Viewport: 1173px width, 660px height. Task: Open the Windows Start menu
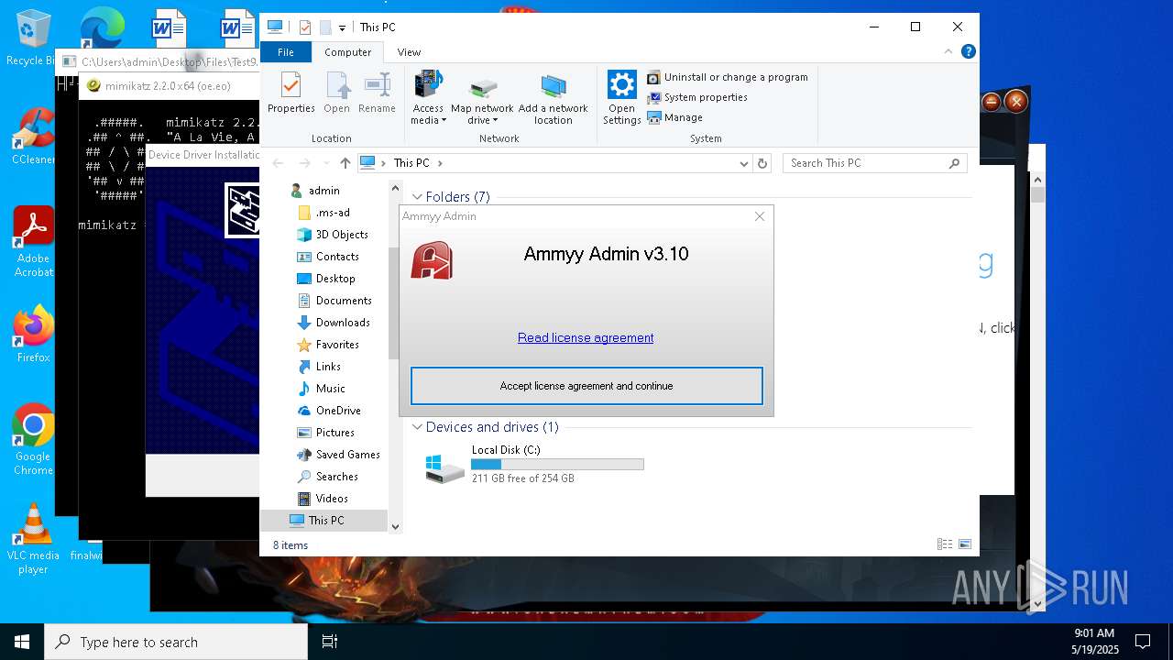pyautogui.click(x=22, y=642)
